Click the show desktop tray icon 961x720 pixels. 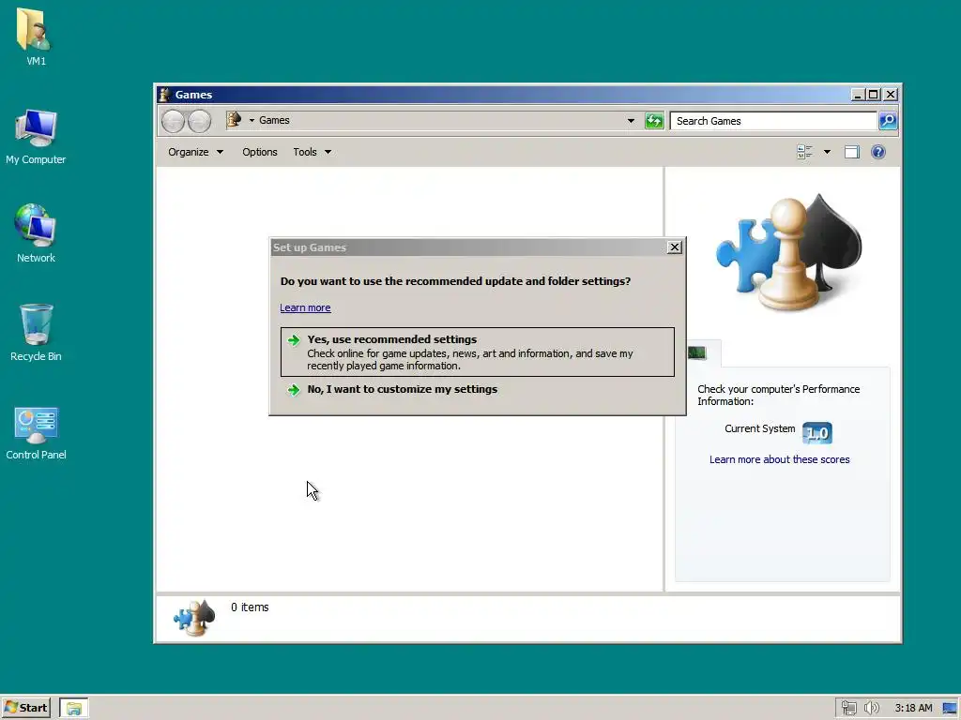950,709
